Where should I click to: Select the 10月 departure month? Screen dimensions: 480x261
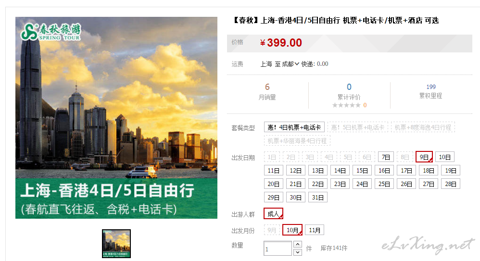tap(292, 230)
